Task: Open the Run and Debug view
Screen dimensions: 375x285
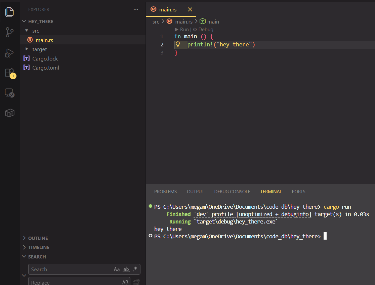Action: [9, 53]
